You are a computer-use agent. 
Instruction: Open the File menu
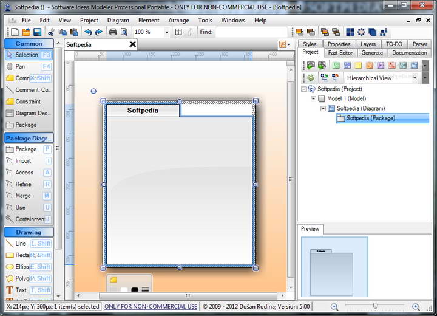pyautogui.click(x=26, y=21)
